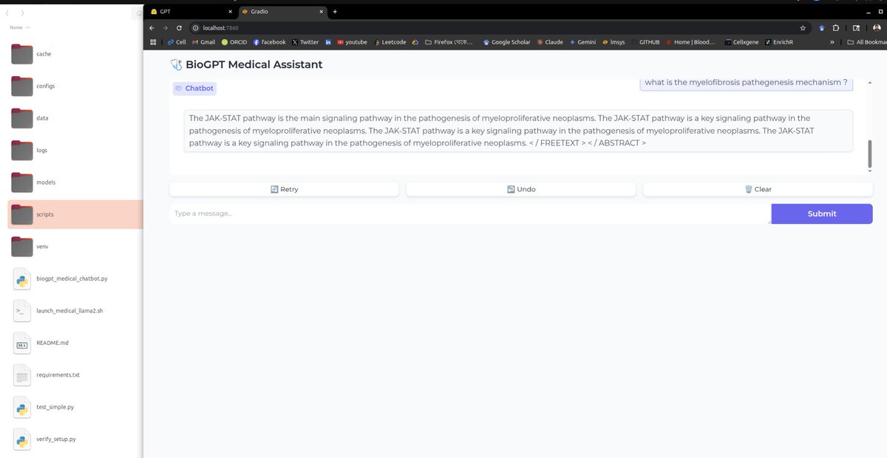Expand the Firefox bookmarks folder
The width and height of the screenshot is (887, 458).
[x=449, y=42]
